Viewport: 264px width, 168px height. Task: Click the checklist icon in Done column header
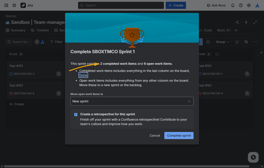217,54
